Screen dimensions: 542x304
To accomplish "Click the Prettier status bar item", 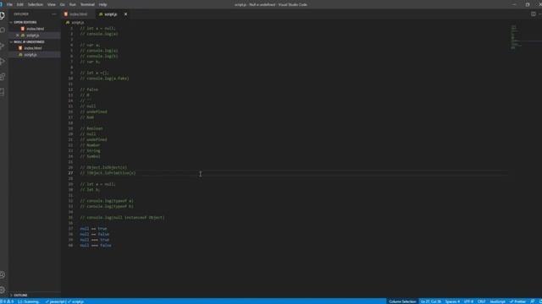I will [517, 301].
